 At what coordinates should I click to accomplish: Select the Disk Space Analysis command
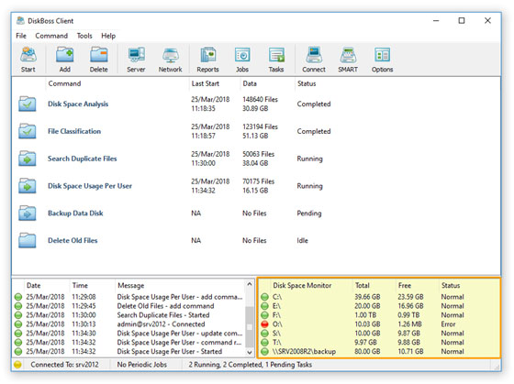[x=78, y=104]
